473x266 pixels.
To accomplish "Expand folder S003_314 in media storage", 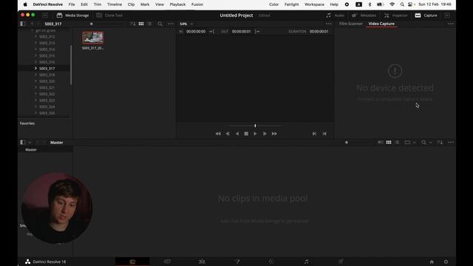I will (35, 50).
